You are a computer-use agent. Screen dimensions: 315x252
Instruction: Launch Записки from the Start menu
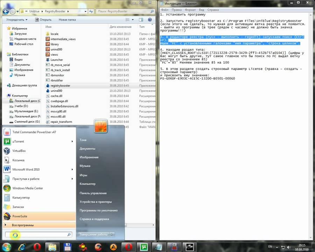point(39,207)
